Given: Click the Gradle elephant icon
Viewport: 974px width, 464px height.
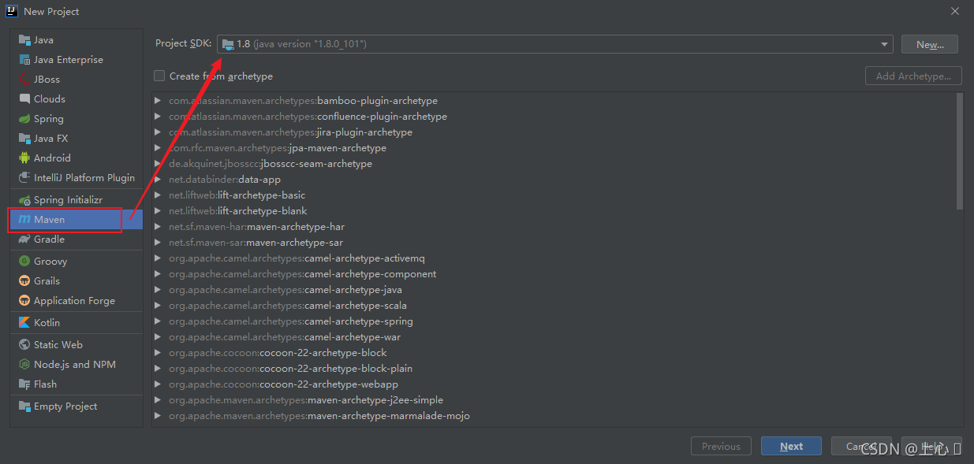Looking at the screenshot, I should click(24, 239).
